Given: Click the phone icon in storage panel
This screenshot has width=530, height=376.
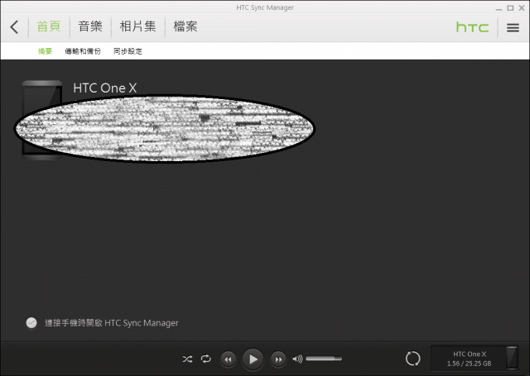Looking at the screenshot, I should pyautogui.click(x=512, y=358).
